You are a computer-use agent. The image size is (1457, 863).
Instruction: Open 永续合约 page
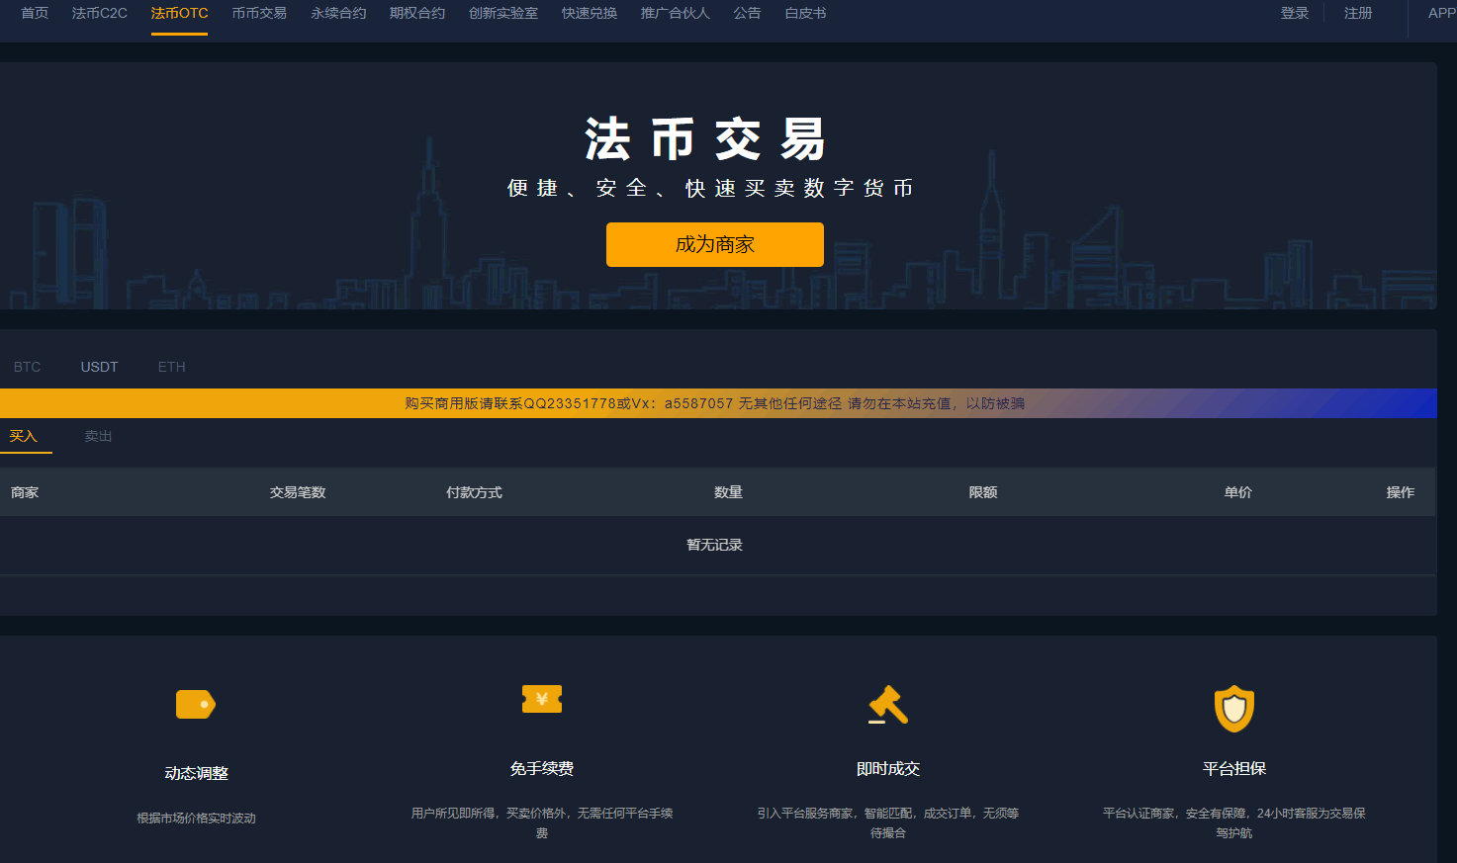coord(338,14)
